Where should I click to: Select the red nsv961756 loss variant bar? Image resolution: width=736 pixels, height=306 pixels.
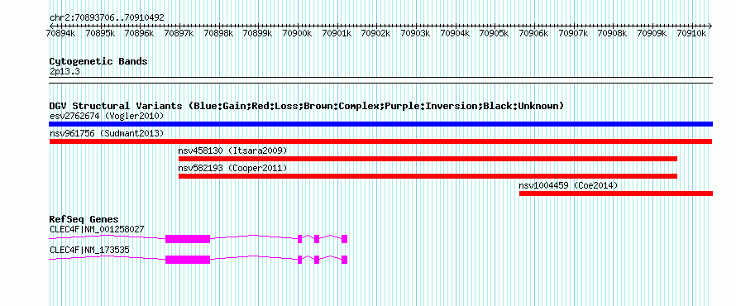tap(380, 141)
